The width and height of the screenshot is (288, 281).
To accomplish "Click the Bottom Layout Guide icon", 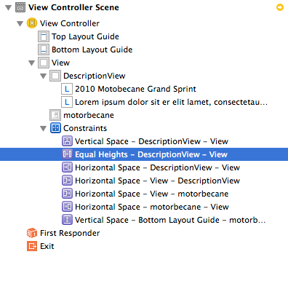I will click(44, 50).
